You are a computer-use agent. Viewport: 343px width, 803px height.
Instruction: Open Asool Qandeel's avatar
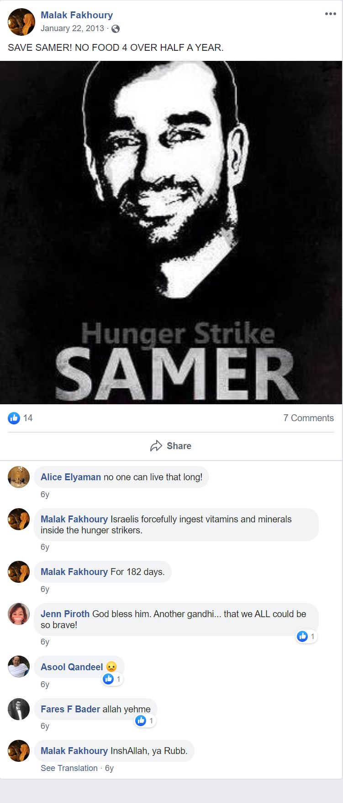tap(19, 667)
